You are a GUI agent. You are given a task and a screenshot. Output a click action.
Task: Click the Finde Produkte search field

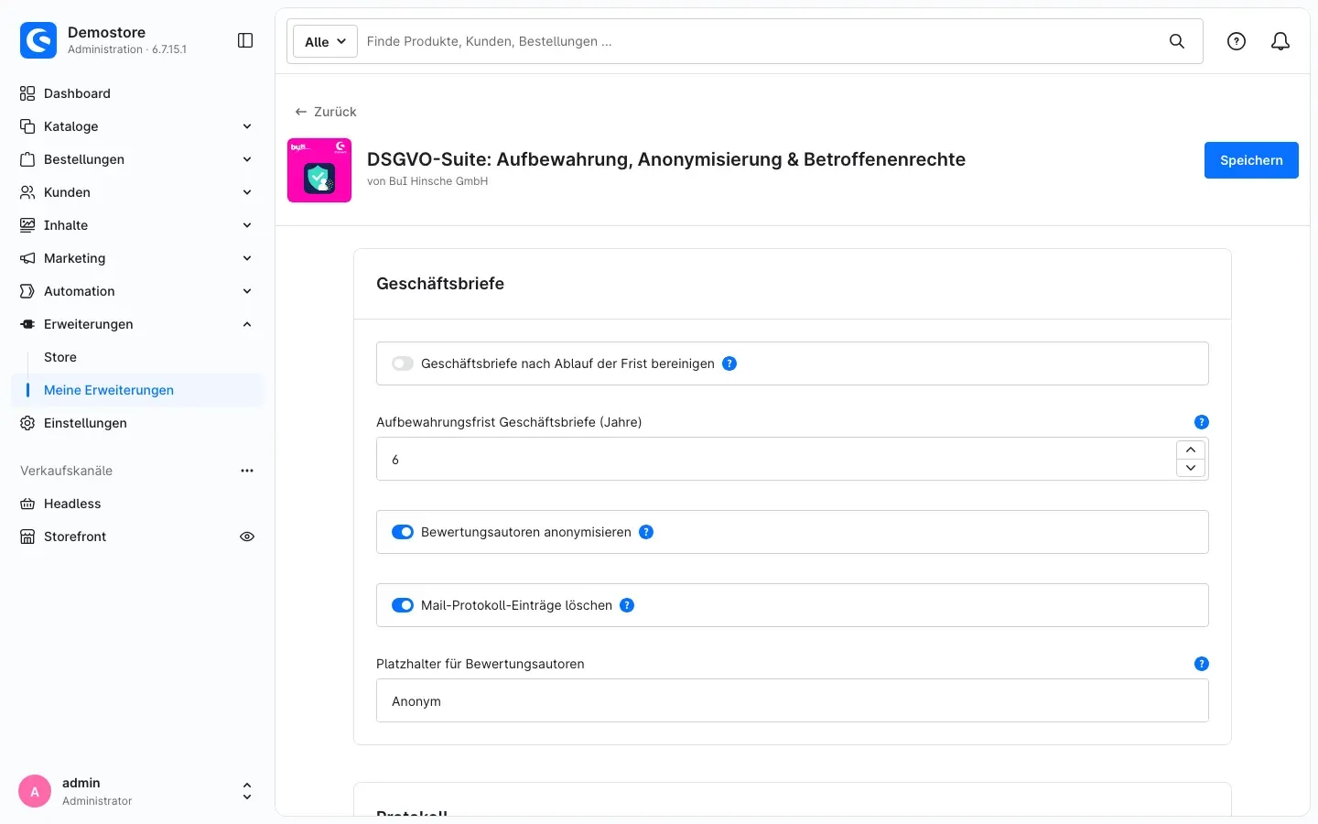pos(760,41)
